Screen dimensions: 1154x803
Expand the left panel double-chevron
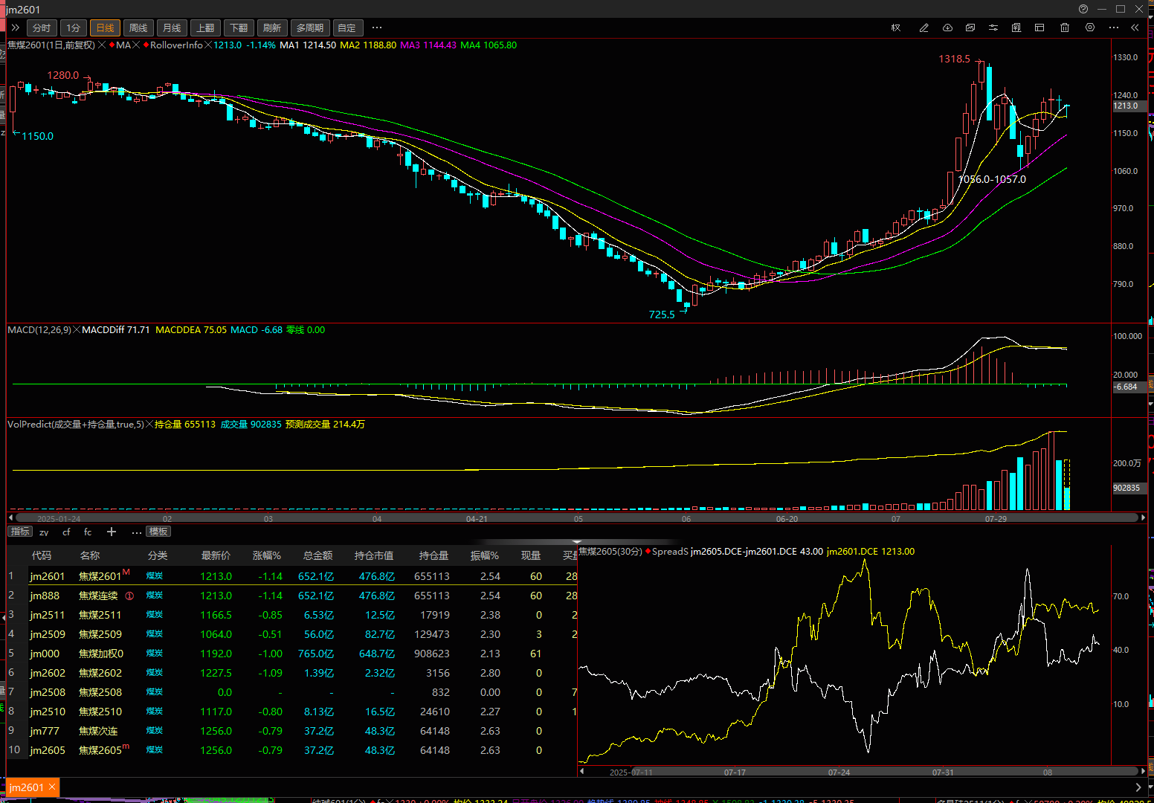pos(15,28)
